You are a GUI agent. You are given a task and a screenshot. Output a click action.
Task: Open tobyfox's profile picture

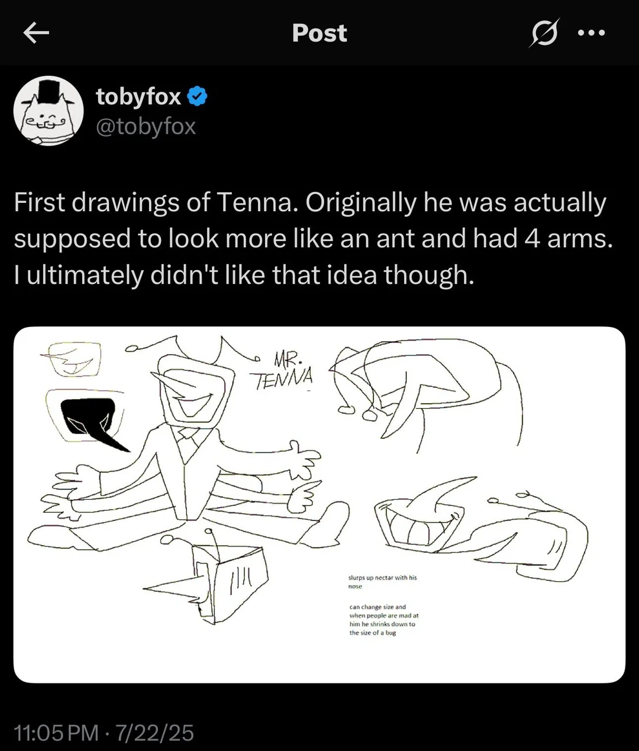coord(49,111)
